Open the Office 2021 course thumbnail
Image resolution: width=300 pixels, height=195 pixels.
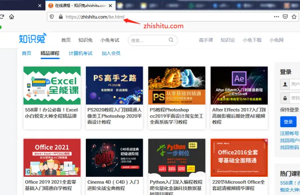point(52,158)
